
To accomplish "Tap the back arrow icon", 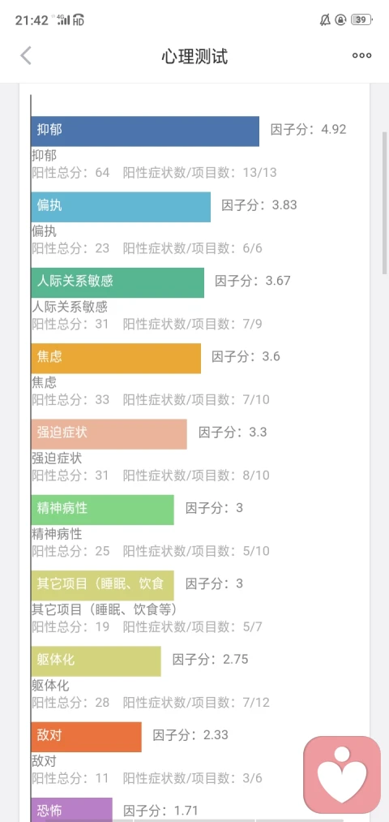I will 26,55.
